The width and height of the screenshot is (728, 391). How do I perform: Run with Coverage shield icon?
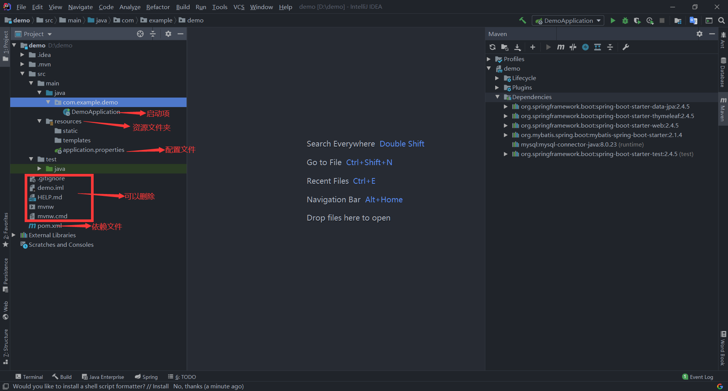pyautogui.click(x=637, y=20)
